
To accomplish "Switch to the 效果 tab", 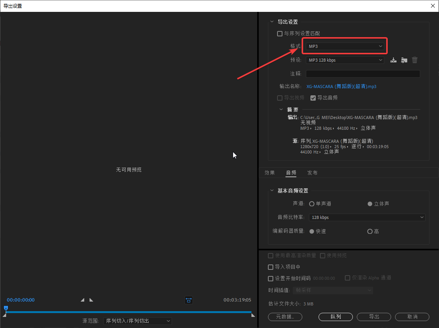I will click(269, 173).
